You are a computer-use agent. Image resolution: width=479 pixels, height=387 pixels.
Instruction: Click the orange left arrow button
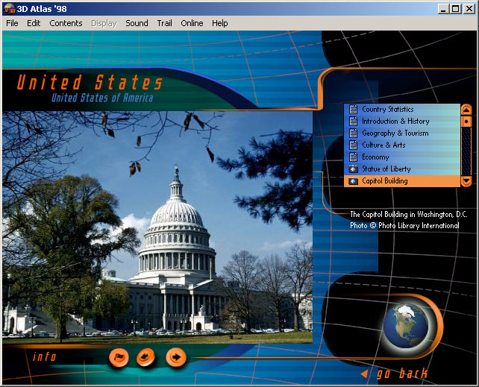coord(146,356)
